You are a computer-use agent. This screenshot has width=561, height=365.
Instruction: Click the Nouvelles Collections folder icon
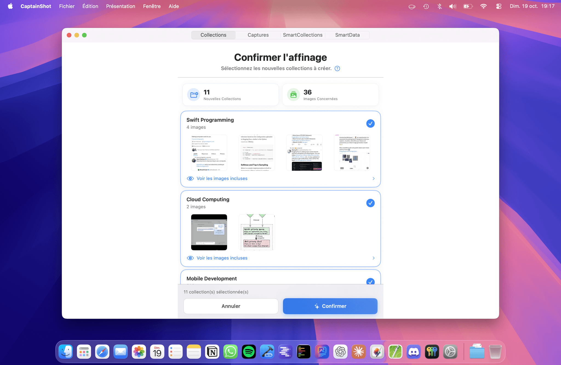tap(194, 95)
